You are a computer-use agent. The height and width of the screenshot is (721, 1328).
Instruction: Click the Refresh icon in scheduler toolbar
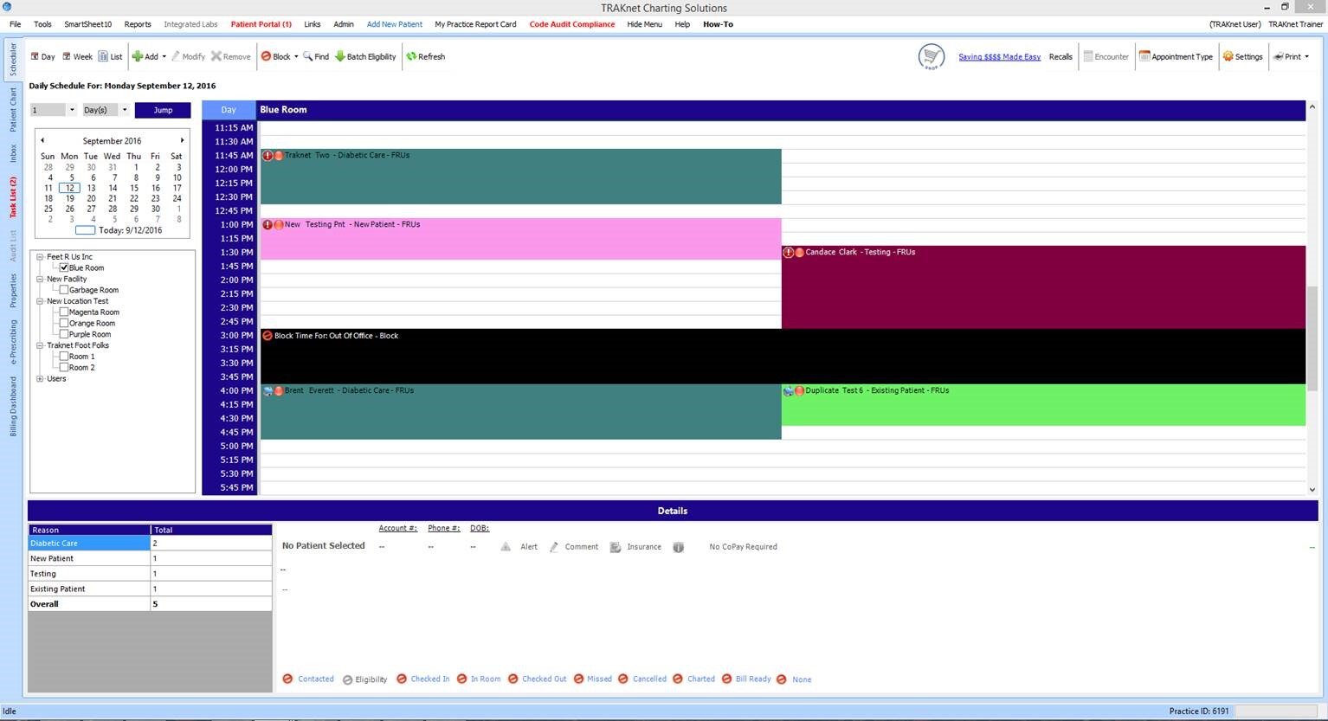[x=412, y=57]
